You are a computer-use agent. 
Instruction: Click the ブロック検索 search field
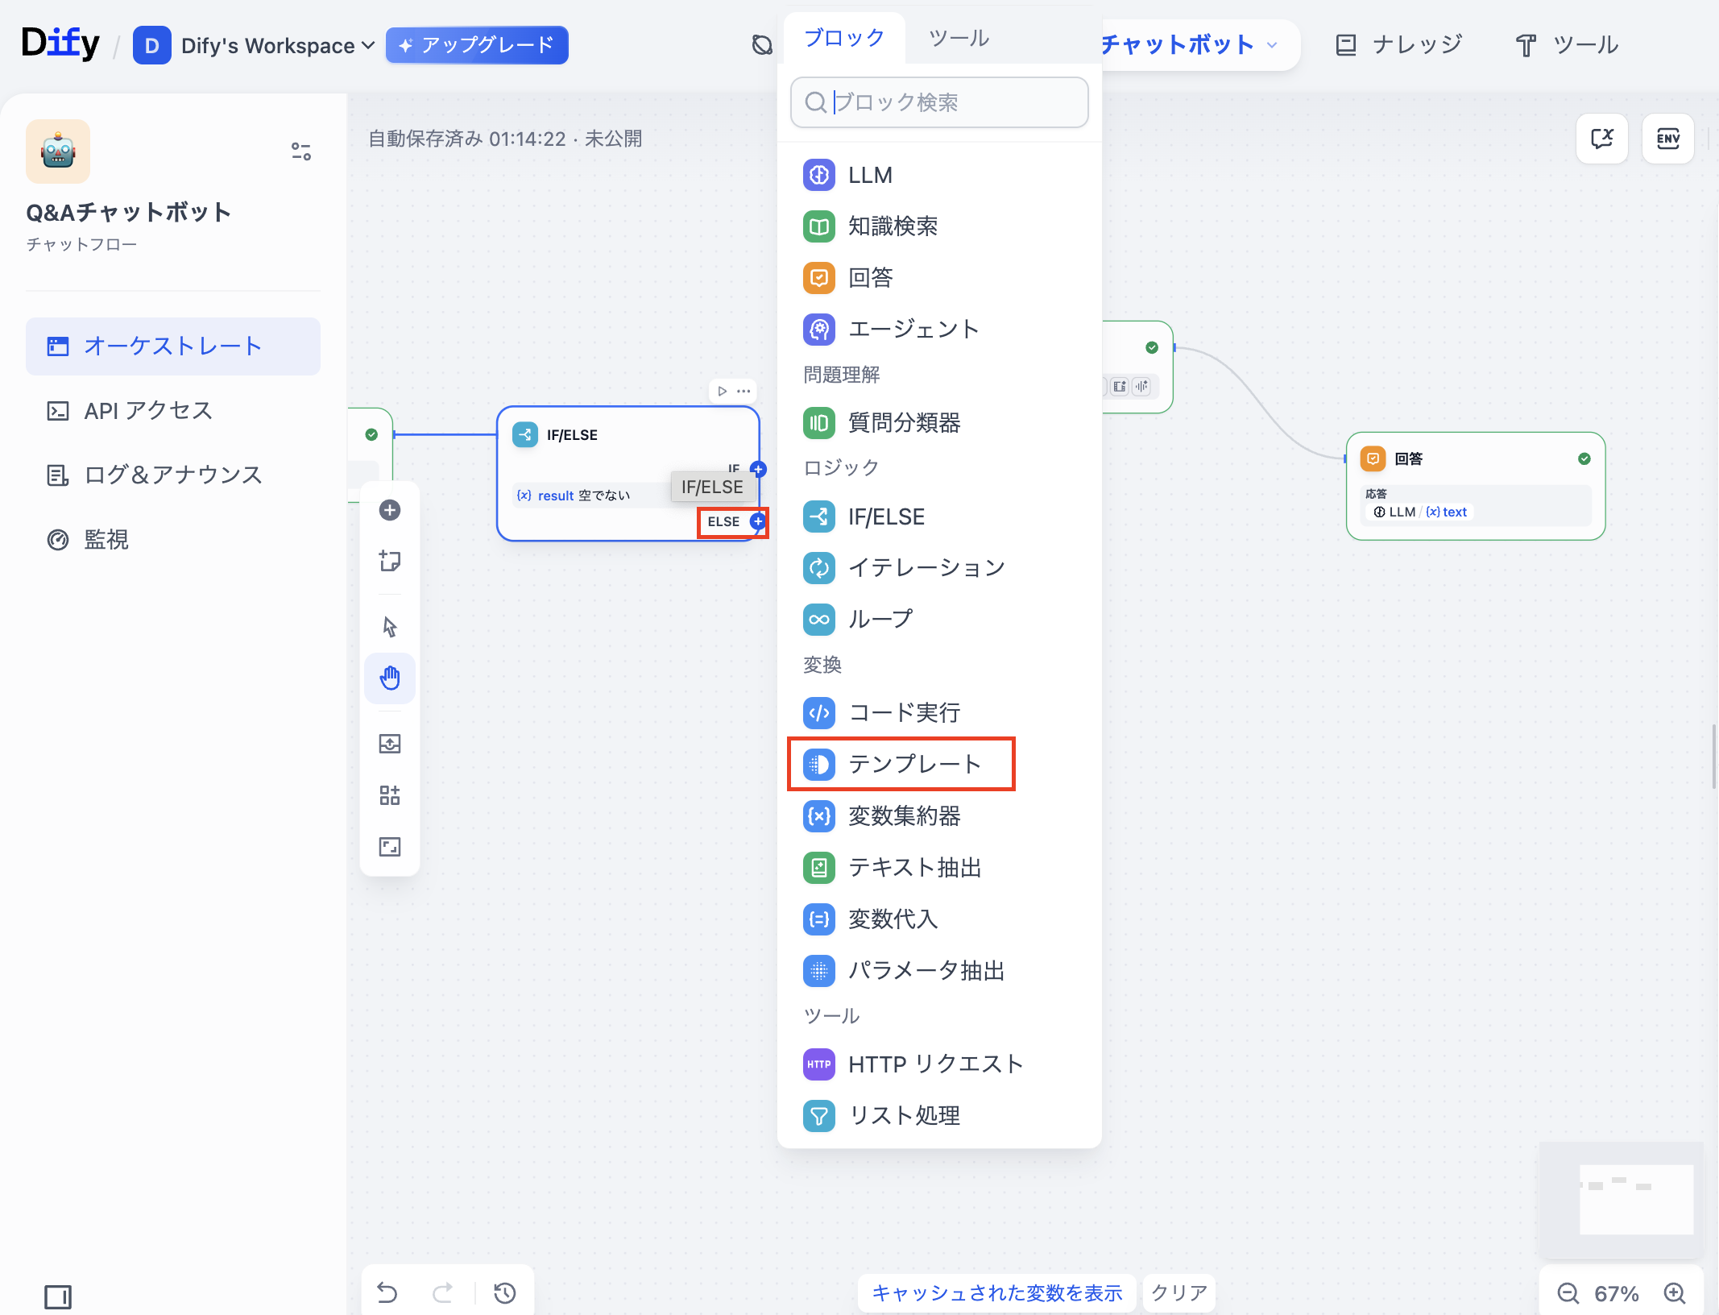pyautogui.click(x=939, y=102)
